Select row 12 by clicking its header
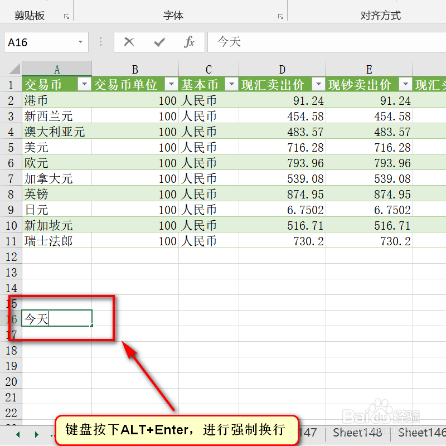 [x=11, y=256]
